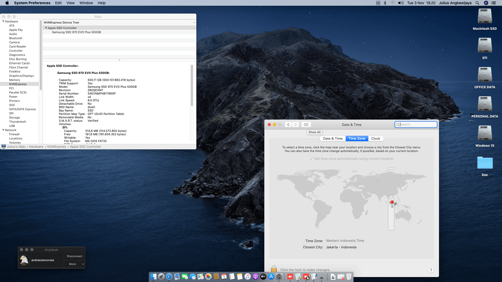Open the Podcasts app in the Dock
Image resolution: width=502 pixels, height=282 pixels.
255,277
